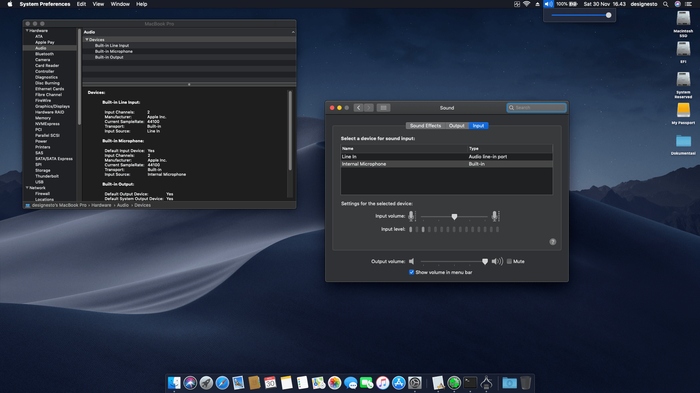The width and height of the screenshot is (700, 393).
Task: Open Safari from the Dock
Action: click(222, 383)
